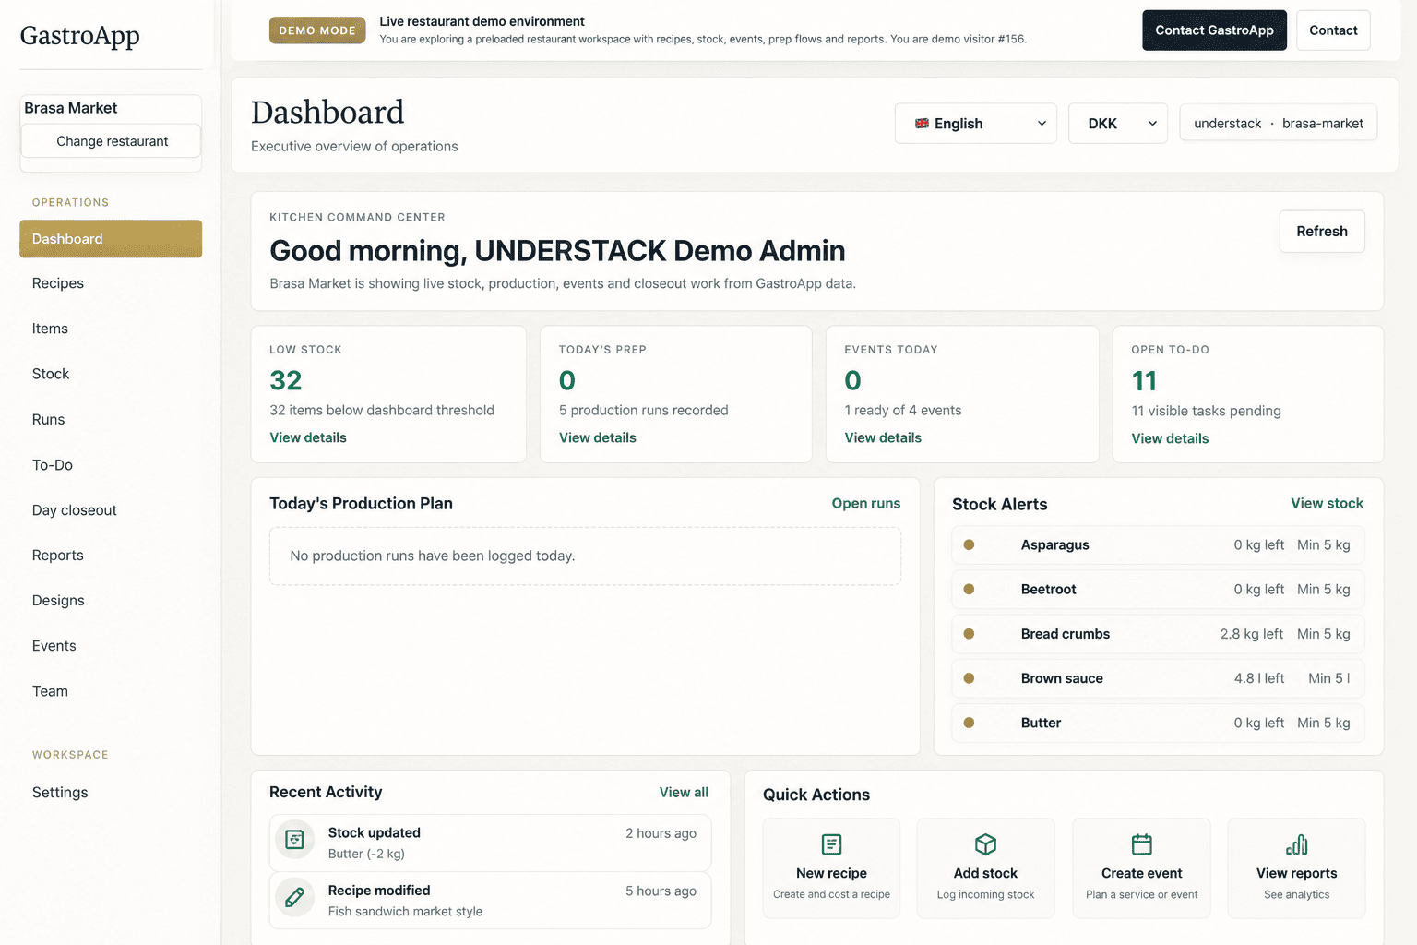Click the Brown sauce alert status dot

coord(969,678)
